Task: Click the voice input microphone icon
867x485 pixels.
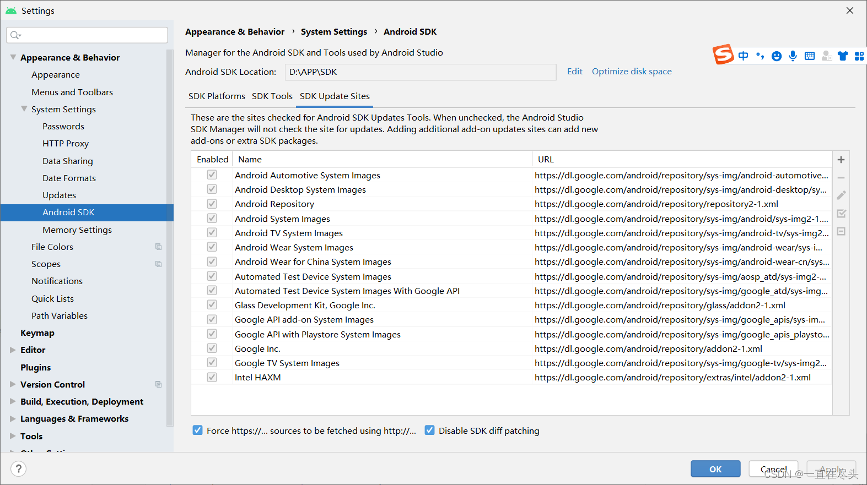Action: point(793,56)
